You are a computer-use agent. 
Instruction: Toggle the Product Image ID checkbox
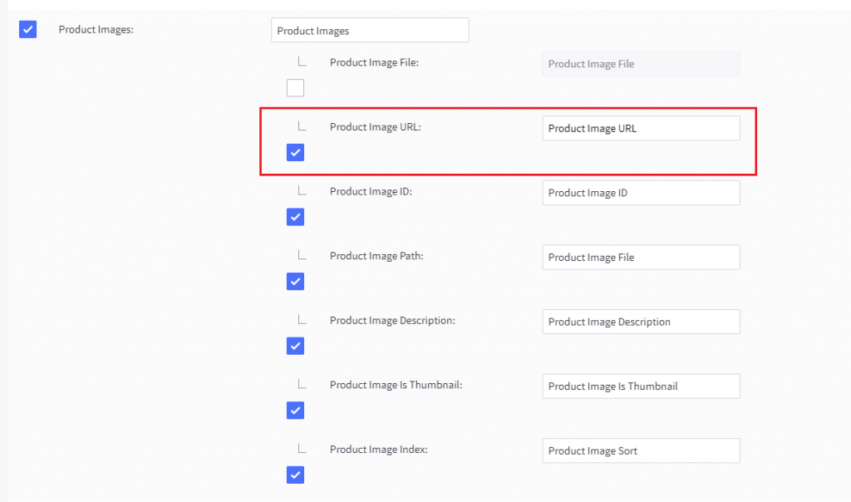pos(295,217)
